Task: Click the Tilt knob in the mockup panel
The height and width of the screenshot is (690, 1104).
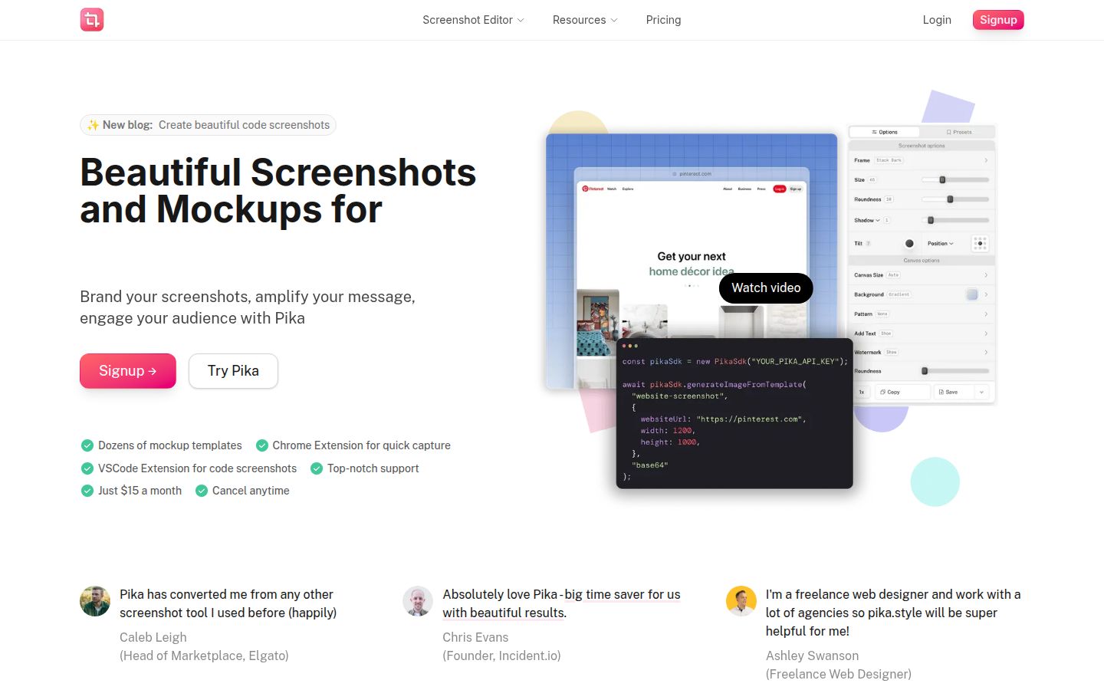Action: 909,244
